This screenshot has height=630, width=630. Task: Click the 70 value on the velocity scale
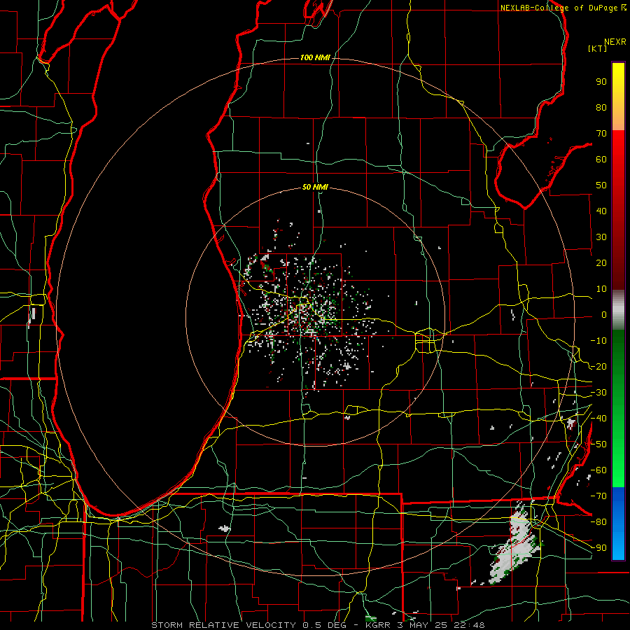[601, 134]
